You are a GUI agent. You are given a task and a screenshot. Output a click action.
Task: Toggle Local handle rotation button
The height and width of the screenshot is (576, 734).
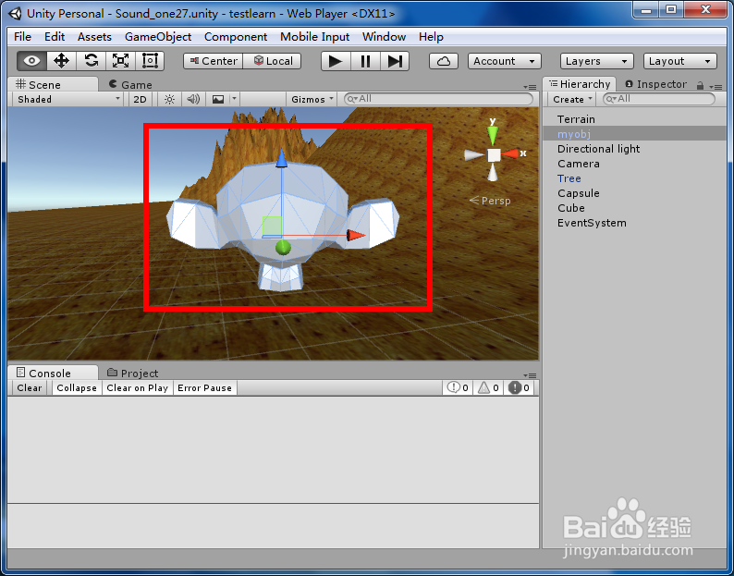click(272, 61)
